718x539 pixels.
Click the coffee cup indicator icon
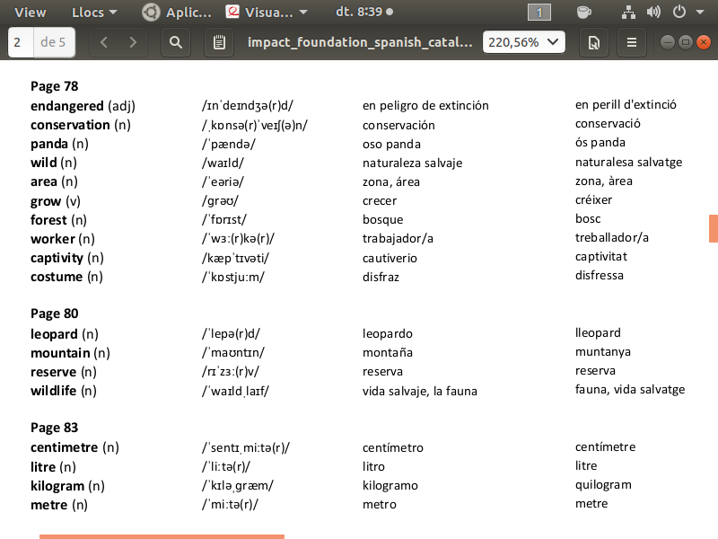[x=584, y=12]
